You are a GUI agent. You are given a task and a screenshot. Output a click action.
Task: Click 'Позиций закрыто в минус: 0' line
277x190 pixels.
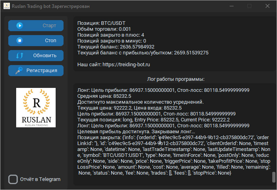(x=112, y=41)
